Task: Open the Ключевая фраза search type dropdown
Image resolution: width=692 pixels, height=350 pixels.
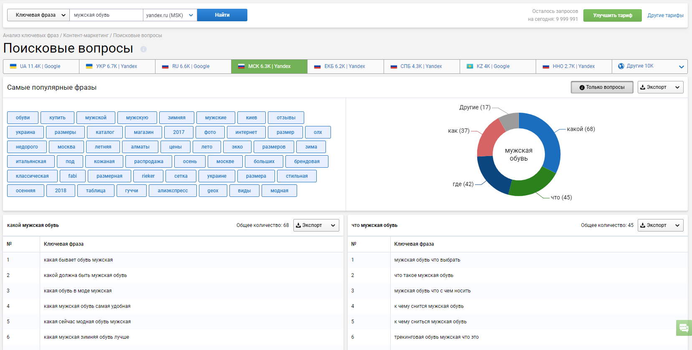Action: [38, 15]
